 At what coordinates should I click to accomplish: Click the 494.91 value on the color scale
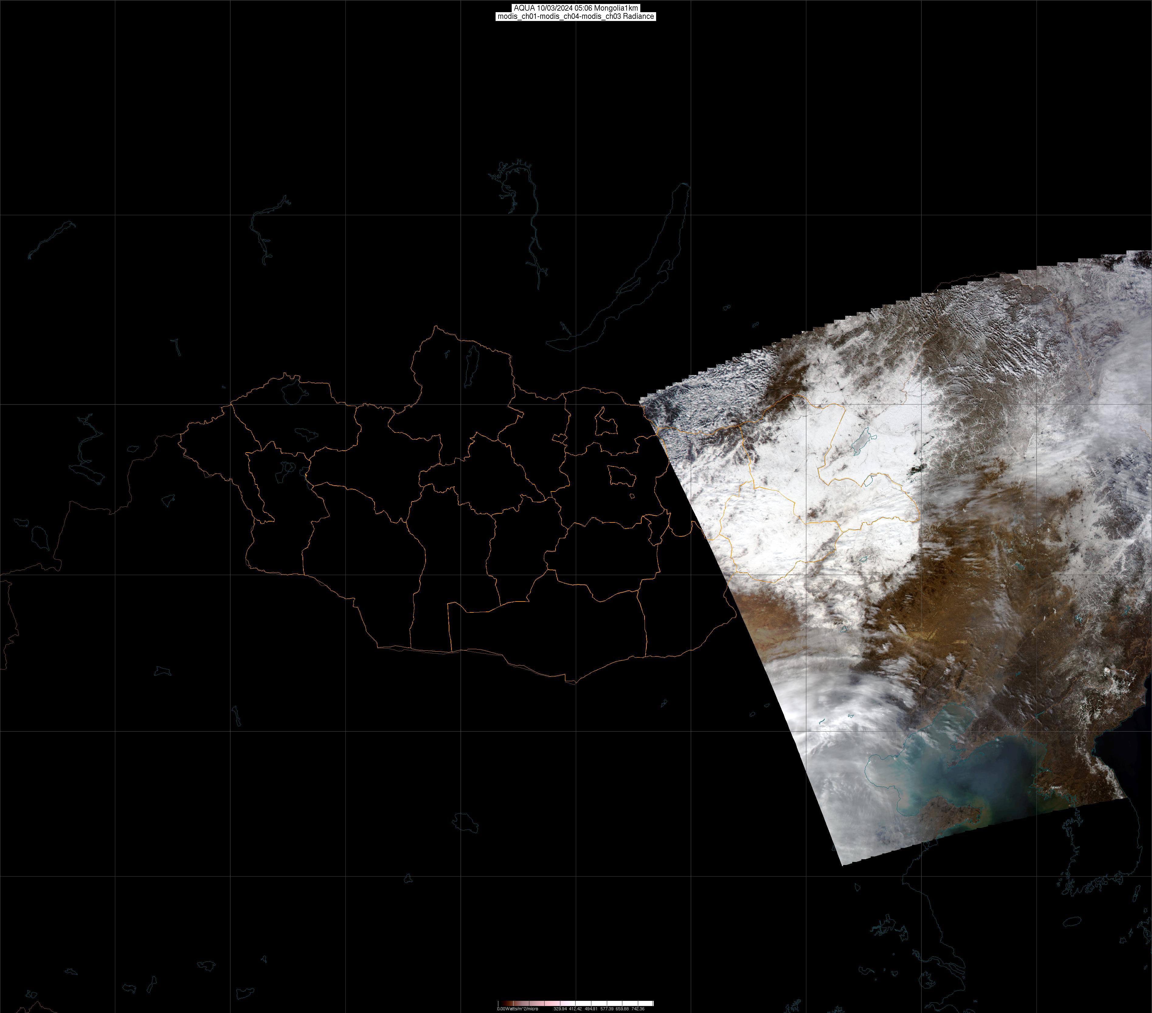point(591,1008)
